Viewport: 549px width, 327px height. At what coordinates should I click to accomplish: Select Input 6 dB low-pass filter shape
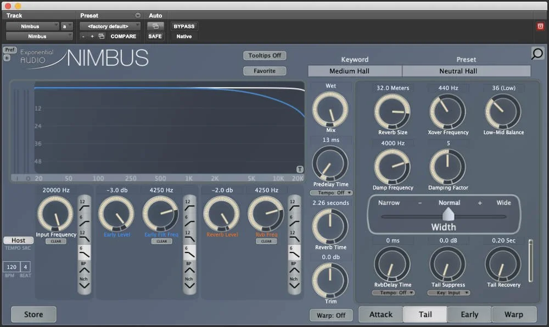[x=84, y=252]
